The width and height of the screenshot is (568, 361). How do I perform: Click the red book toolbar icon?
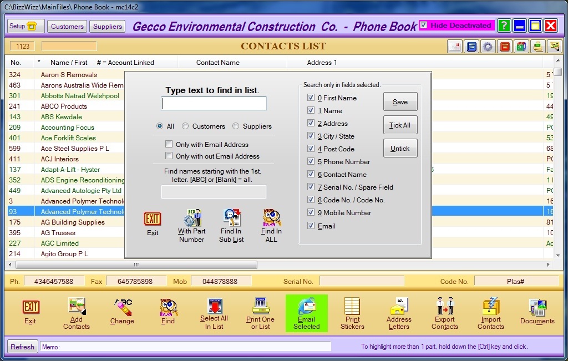(x=505, y=47)
